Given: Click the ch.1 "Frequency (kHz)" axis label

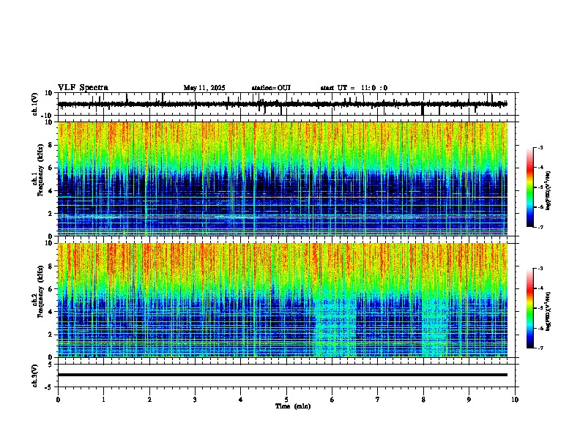Looking at the screenshot, I should pos(40,168).
